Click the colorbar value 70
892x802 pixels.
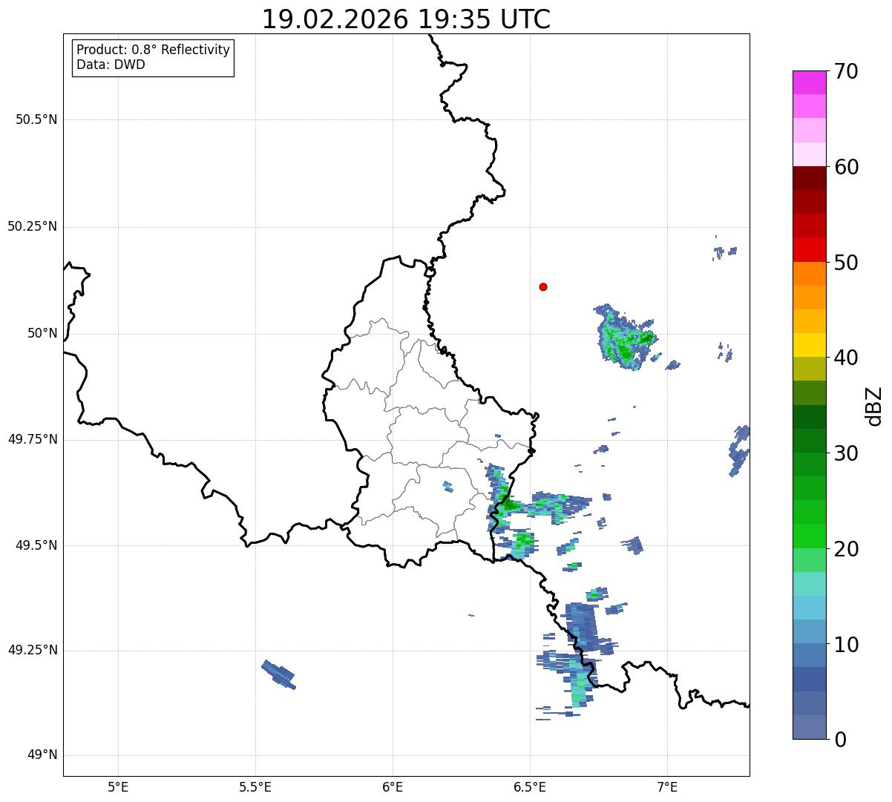846,71
